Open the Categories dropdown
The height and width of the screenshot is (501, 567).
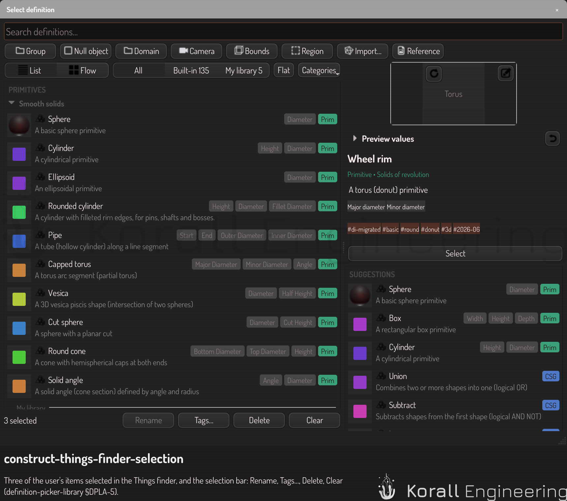pyautogui.click(x=319, y=71)
